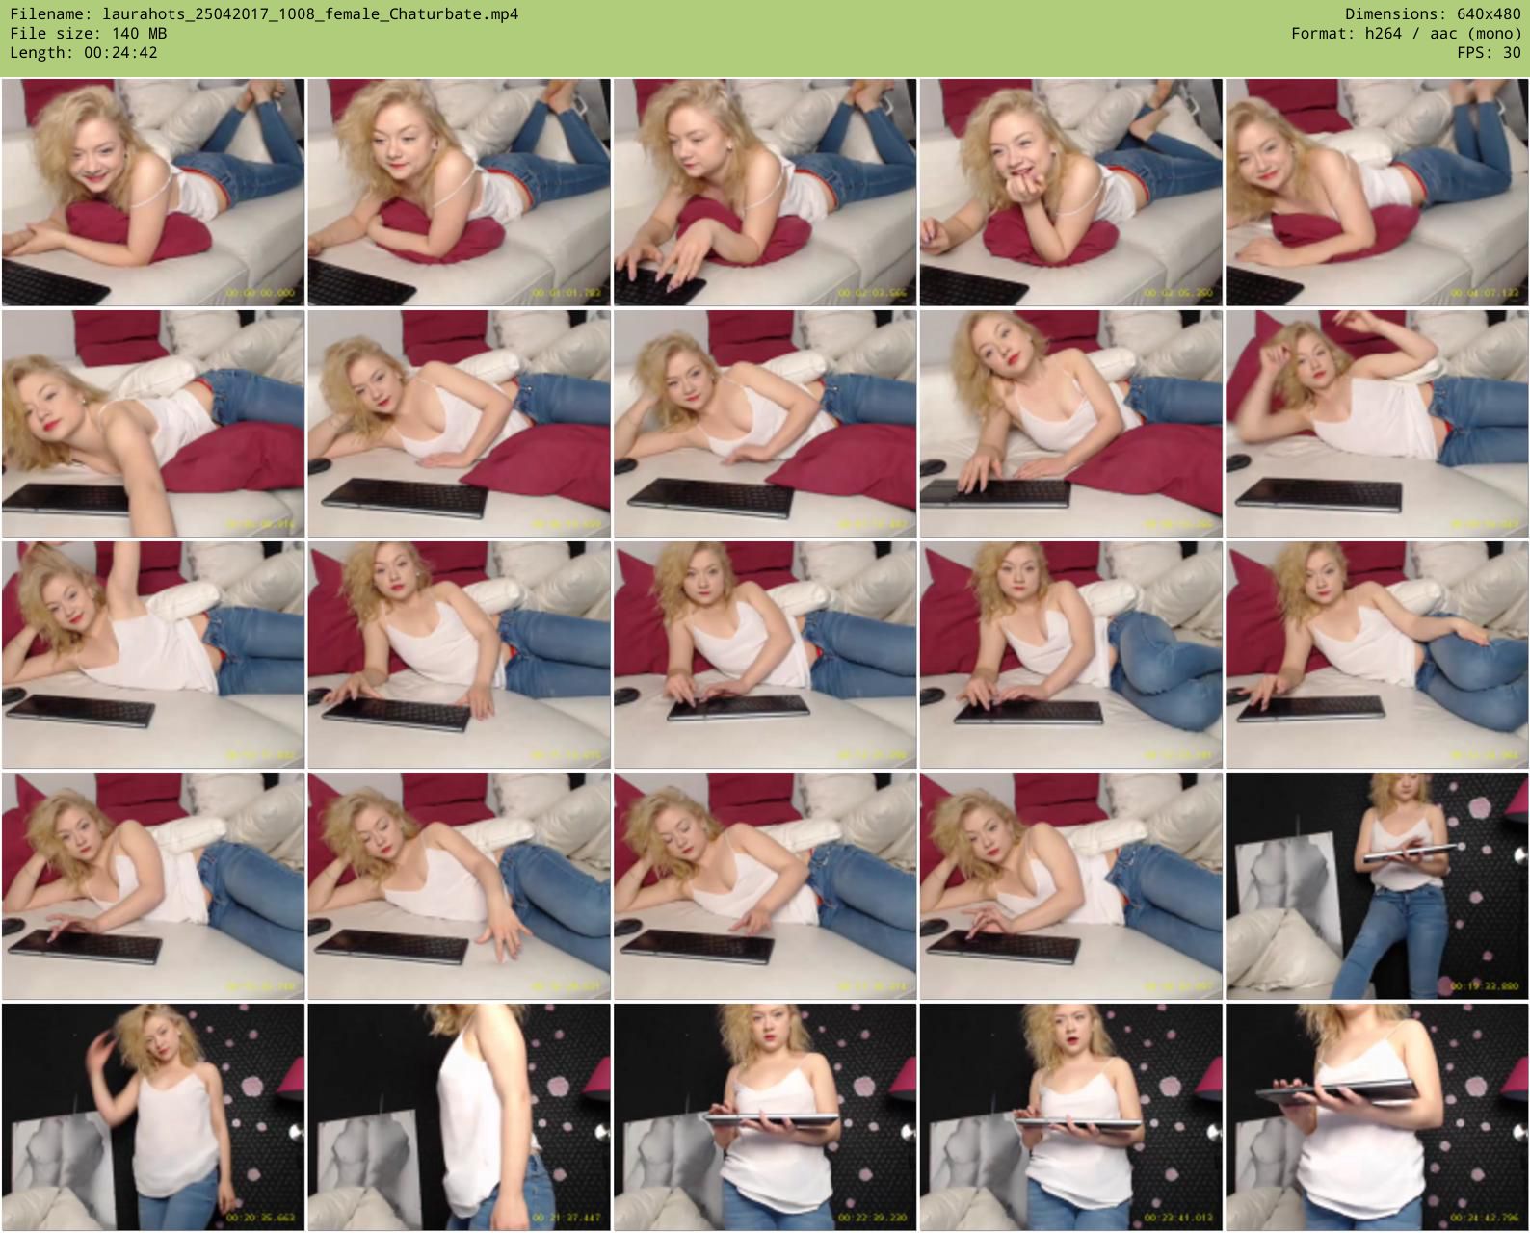The height and width of the screenshot is (1233, 1530).
Task: Click the Dimensions 640x480 label
Action: click(x=1433, y=14)
